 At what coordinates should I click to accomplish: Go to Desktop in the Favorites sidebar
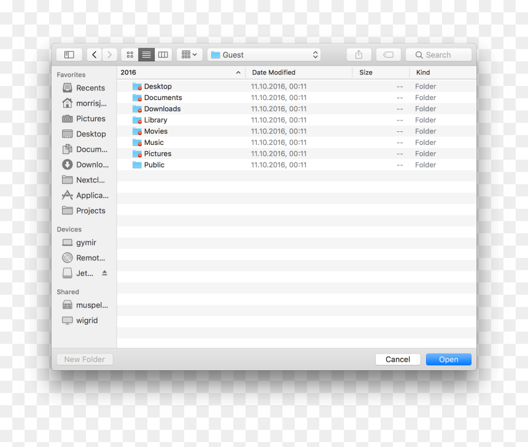(x=84, y=134)
